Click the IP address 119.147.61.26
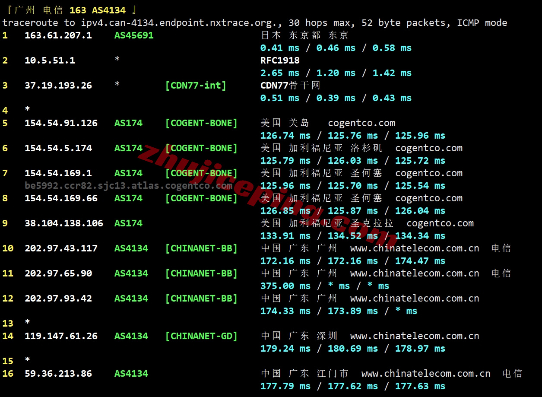Viewport: 542px width, 397px height. 61,336
